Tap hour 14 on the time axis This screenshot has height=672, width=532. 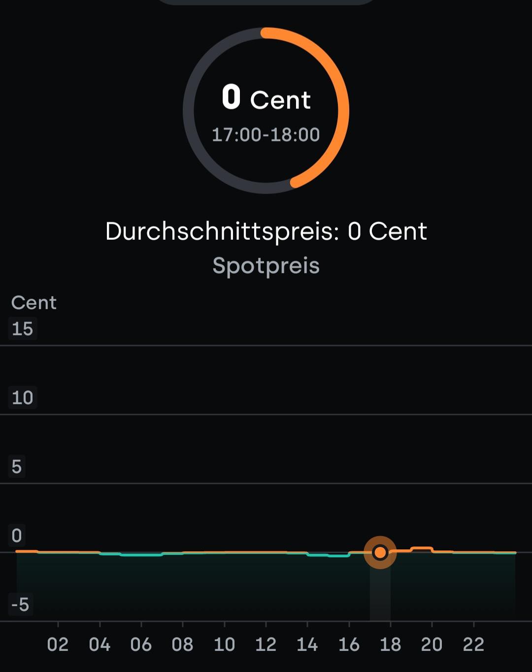[307, 644]
